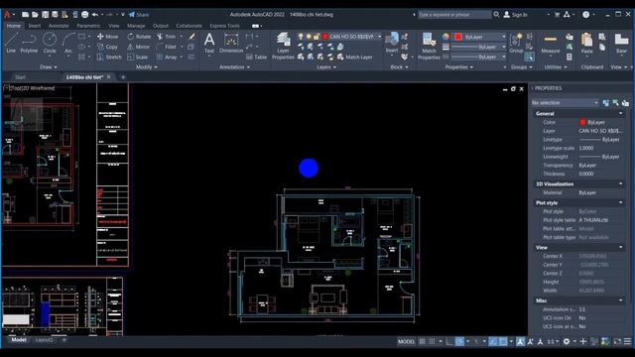This screenshot has height=357, width=635.
Task: Activate the Scale command
Action: pyautogui.click(x=137, y=58)
